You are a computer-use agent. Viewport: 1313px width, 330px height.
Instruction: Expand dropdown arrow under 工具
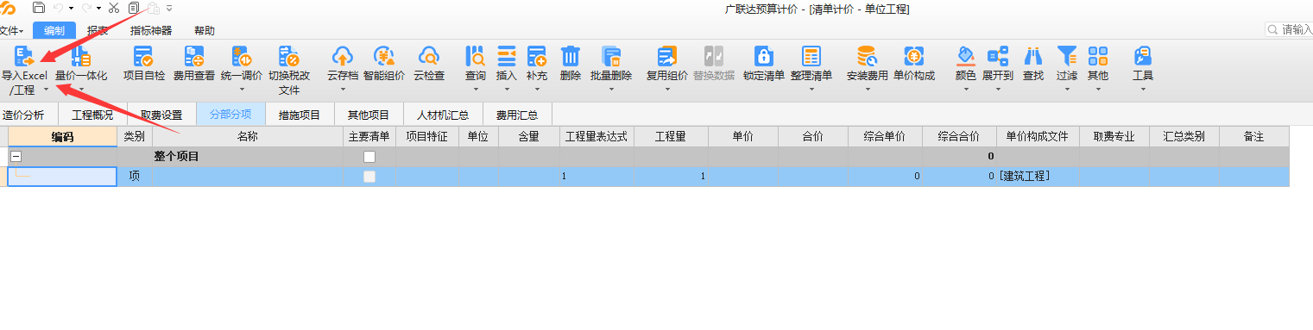(x=1142, y=89)
